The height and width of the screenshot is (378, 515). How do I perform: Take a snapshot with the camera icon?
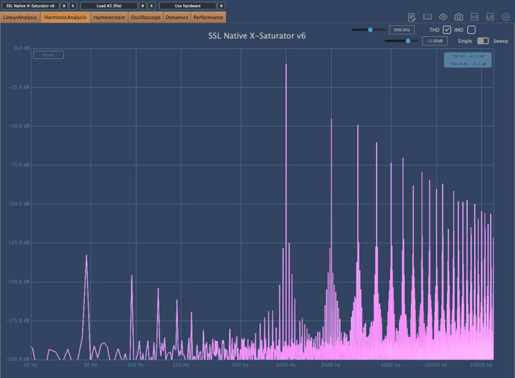(x=459, y=17)
